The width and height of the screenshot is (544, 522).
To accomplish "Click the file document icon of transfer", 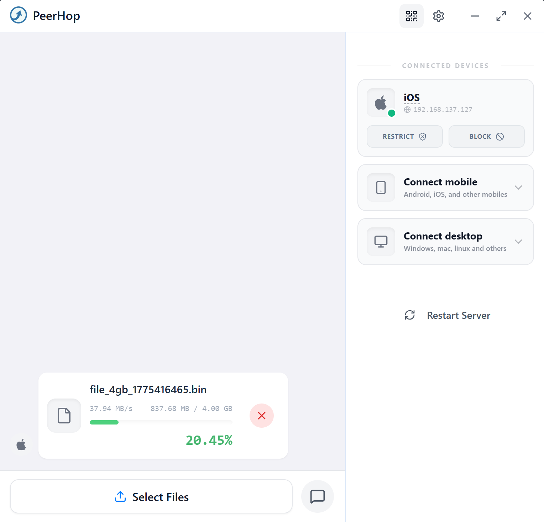I will click(64, 416).
